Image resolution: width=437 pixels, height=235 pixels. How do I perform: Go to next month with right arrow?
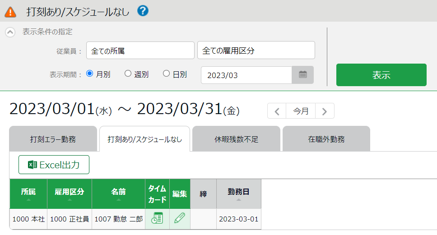pyautogui.click(x=325, y=111)
